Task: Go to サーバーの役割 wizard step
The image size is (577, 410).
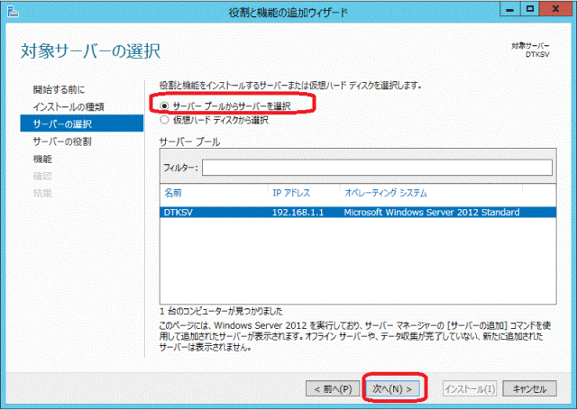Action: pos(62,141)
